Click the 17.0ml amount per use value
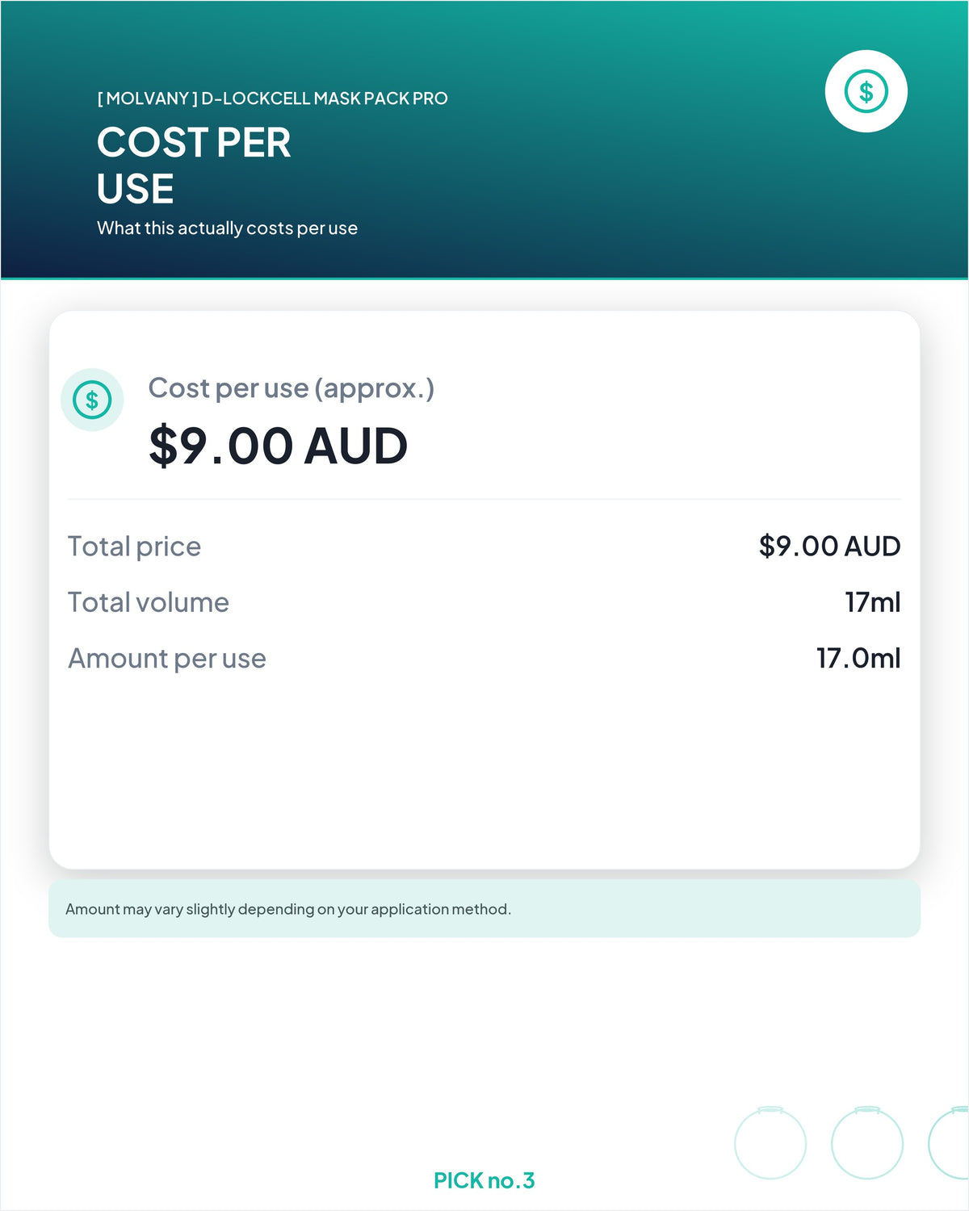Screen dimensions: 969x1211 point(858,658)
